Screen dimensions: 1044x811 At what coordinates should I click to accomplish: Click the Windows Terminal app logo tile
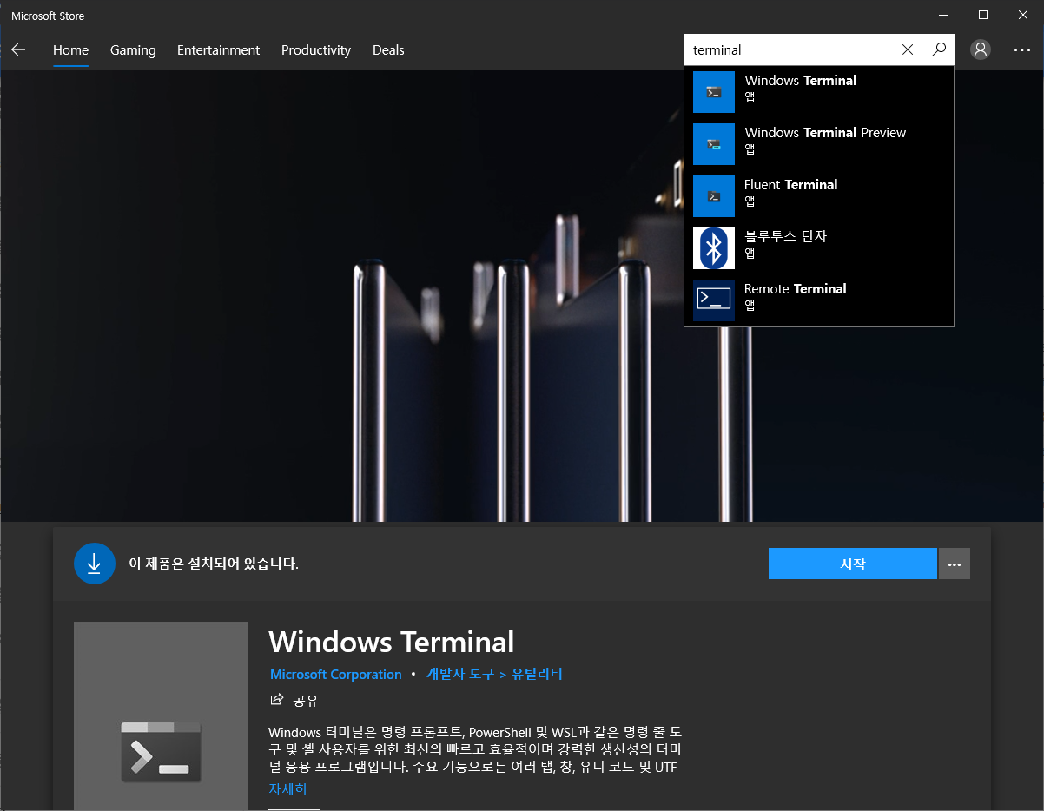pyautogui.click(x=161, y=716)
